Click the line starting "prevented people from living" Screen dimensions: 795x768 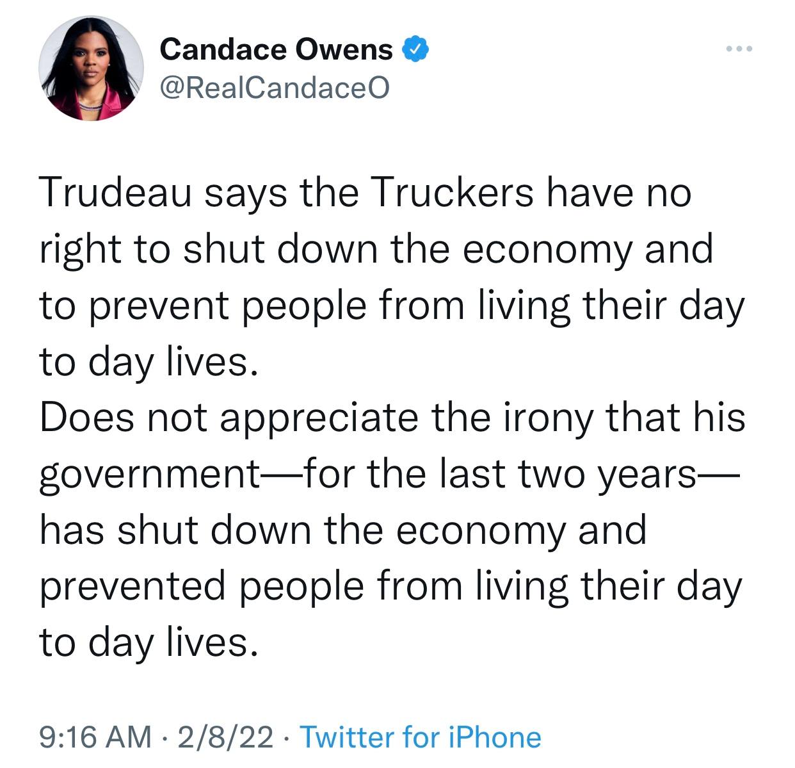tap(390, 587)
